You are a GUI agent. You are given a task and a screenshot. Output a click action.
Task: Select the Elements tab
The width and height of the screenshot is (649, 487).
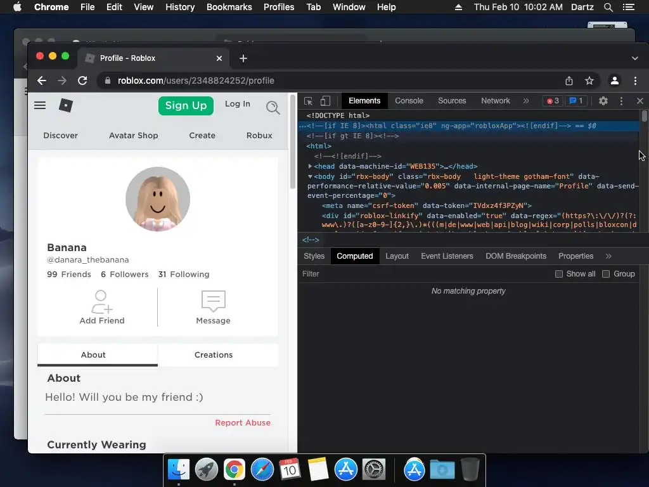click(364, 101)
